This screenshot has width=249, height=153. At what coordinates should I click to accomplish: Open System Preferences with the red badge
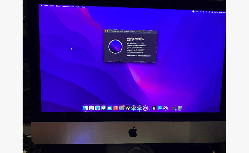[122, 108]
